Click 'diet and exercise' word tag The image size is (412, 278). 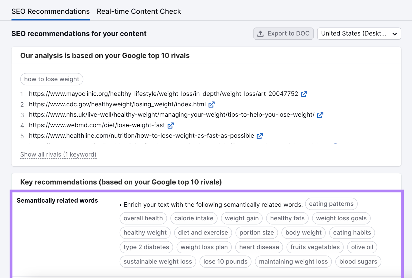203,233
